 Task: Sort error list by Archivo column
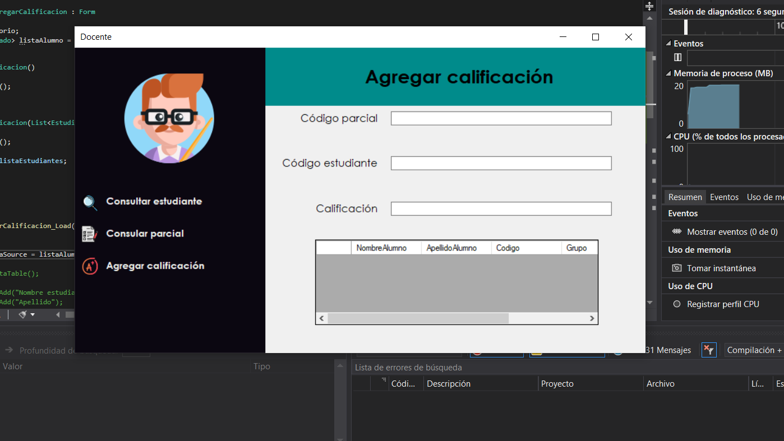point(696,384)
